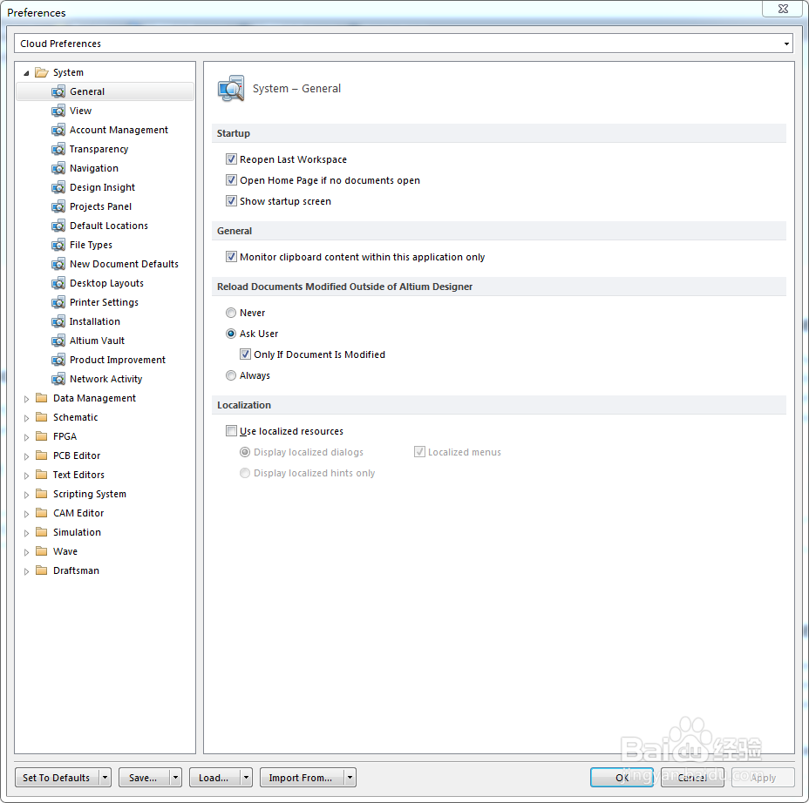Uncheck Only If Document Is Modified
809x803 pixels.
point(245,354)
